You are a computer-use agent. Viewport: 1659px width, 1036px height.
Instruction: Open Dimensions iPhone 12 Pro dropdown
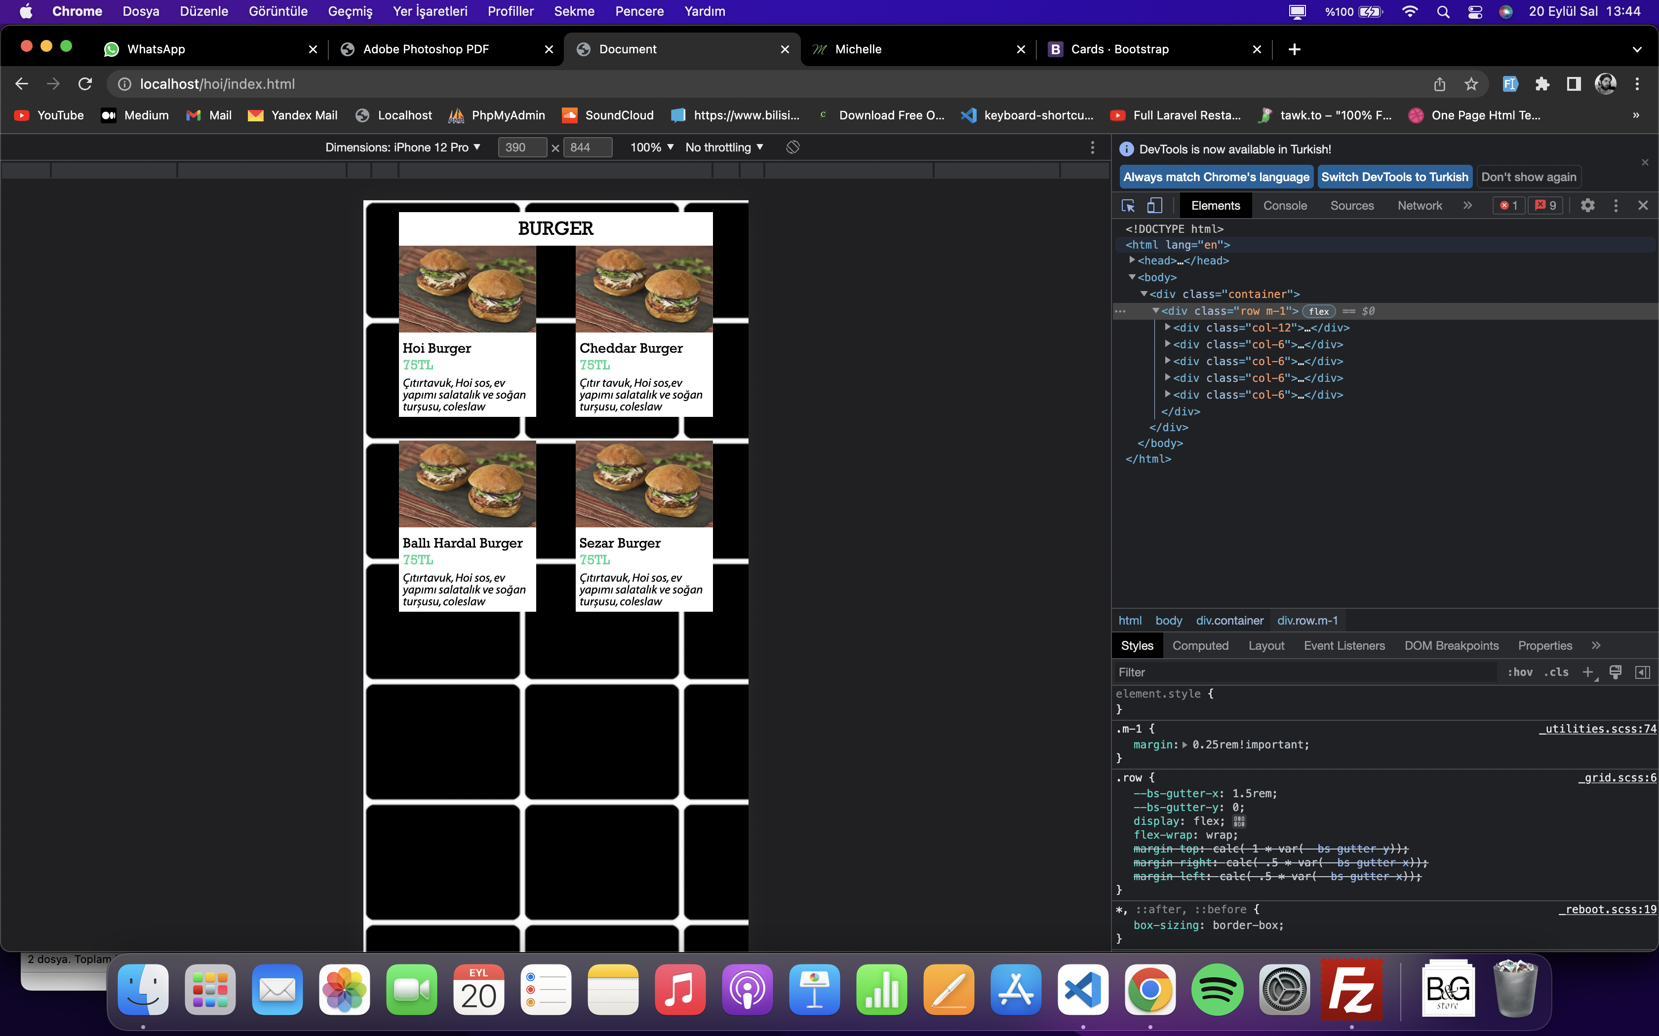tap(403, 148)
